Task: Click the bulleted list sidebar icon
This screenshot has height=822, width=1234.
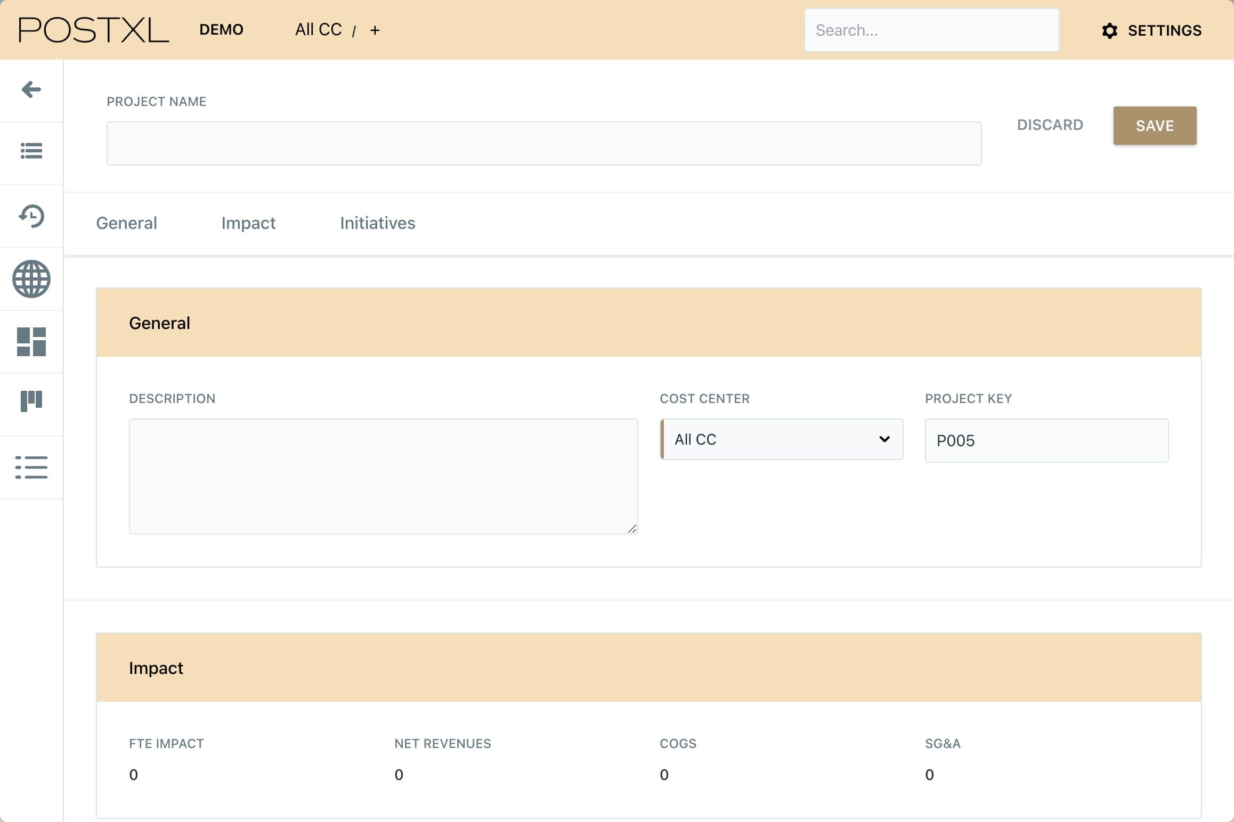Action: point(31,467)
